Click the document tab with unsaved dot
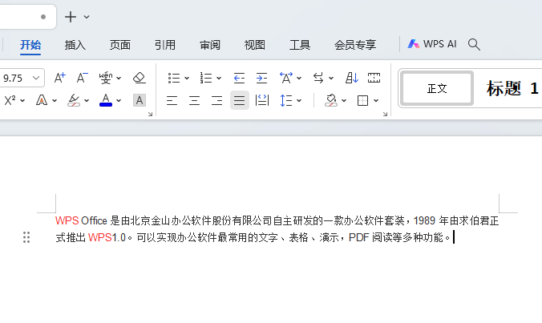Viewport: 542px width, 323px height. click(28, 17)
